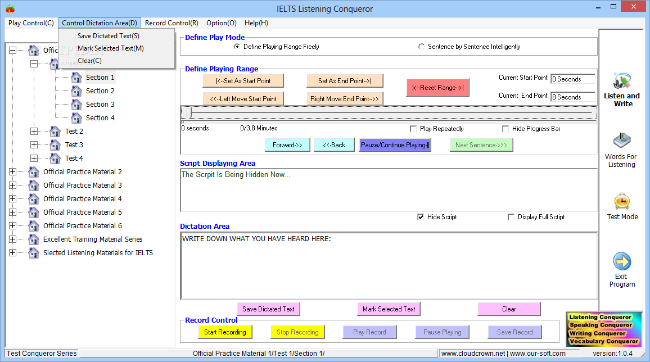
Task: Click the pink Clear button
Action: pos(509,309)
